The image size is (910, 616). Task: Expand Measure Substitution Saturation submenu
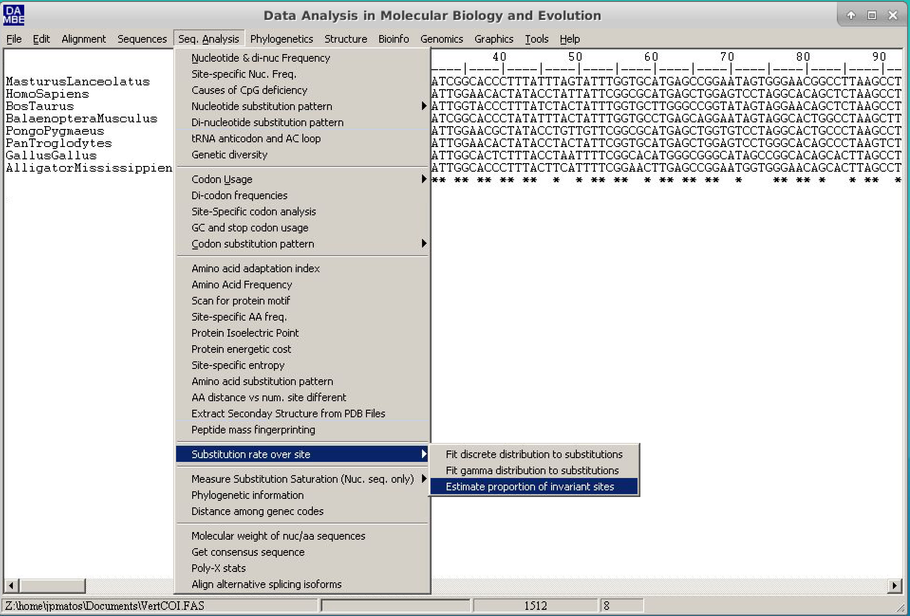(x=302, y=479)
